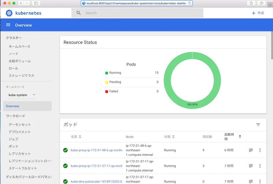
Task: Open デプロイメント in the sidebar
Action: [20, 132]
